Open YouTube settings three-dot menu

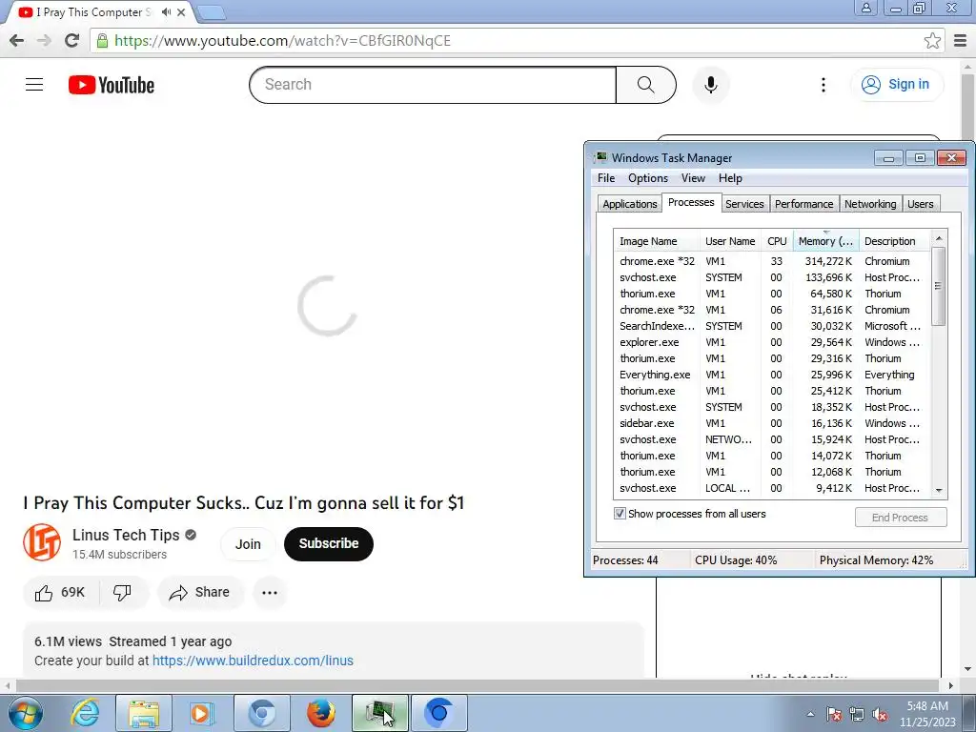click(x=823, y=85)
